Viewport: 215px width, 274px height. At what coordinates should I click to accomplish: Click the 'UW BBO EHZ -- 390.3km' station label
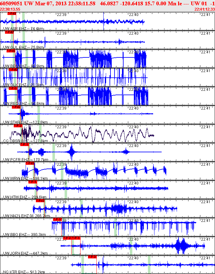pos(24,234)
